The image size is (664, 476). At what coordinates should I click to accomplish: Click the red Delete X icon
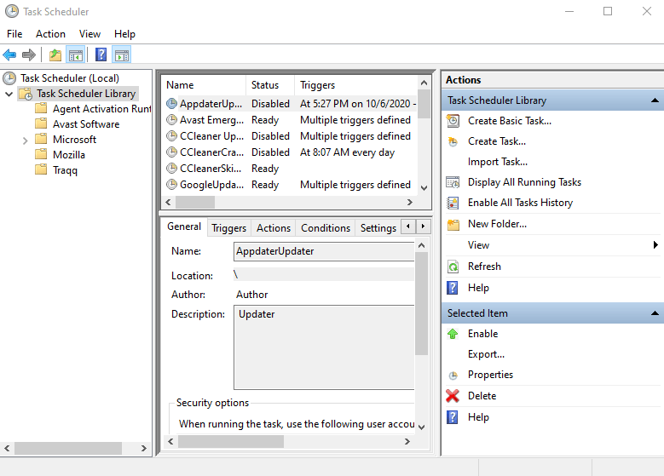[453, 396]
